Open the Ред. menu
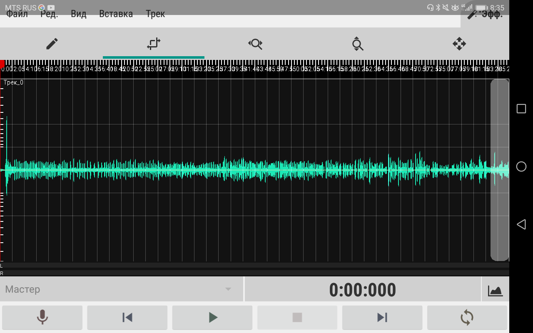Viewport: 533px width, 333px height. click(49, 14)
